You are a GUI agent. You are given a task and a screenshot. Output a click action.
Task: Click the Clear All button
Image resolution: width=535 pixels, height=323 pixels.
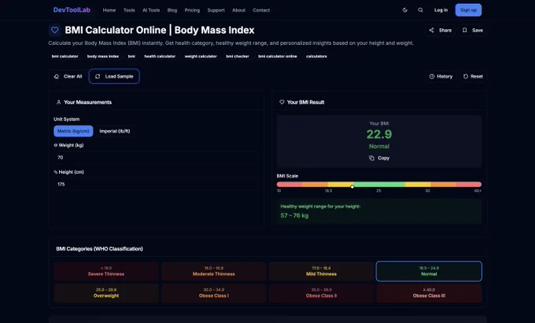(x=68, y=76)
